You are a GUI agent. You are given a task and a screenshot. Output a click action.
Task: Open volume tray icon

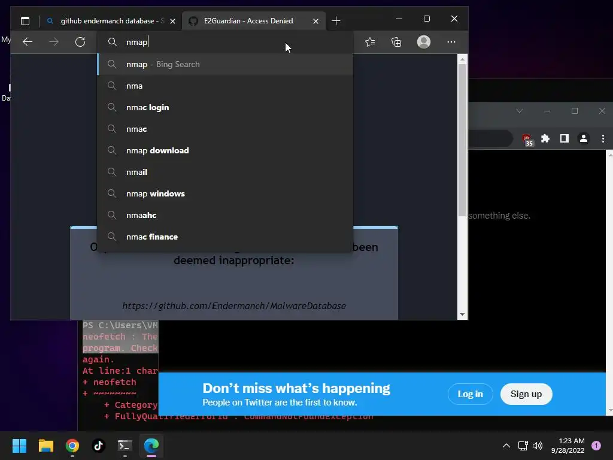click(538, 446)
